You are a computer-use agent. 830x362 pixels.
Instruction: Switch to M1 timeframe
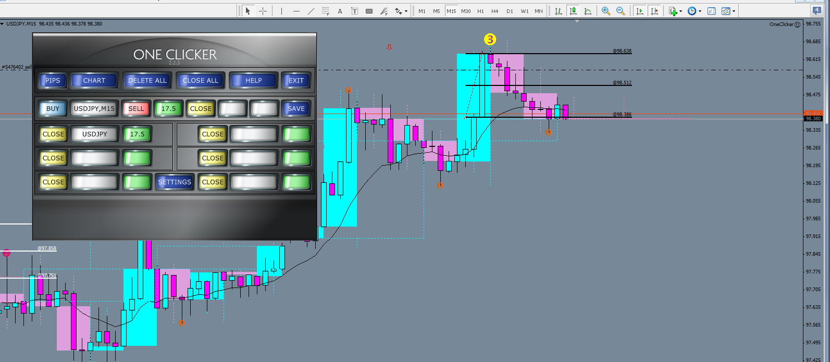pos(422,11)
